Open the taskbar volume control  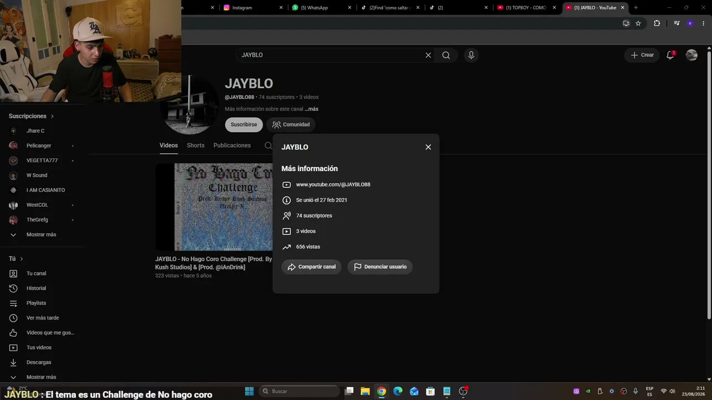[x=672, y=391]
